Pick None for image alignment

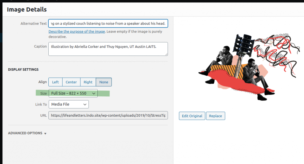104,82
